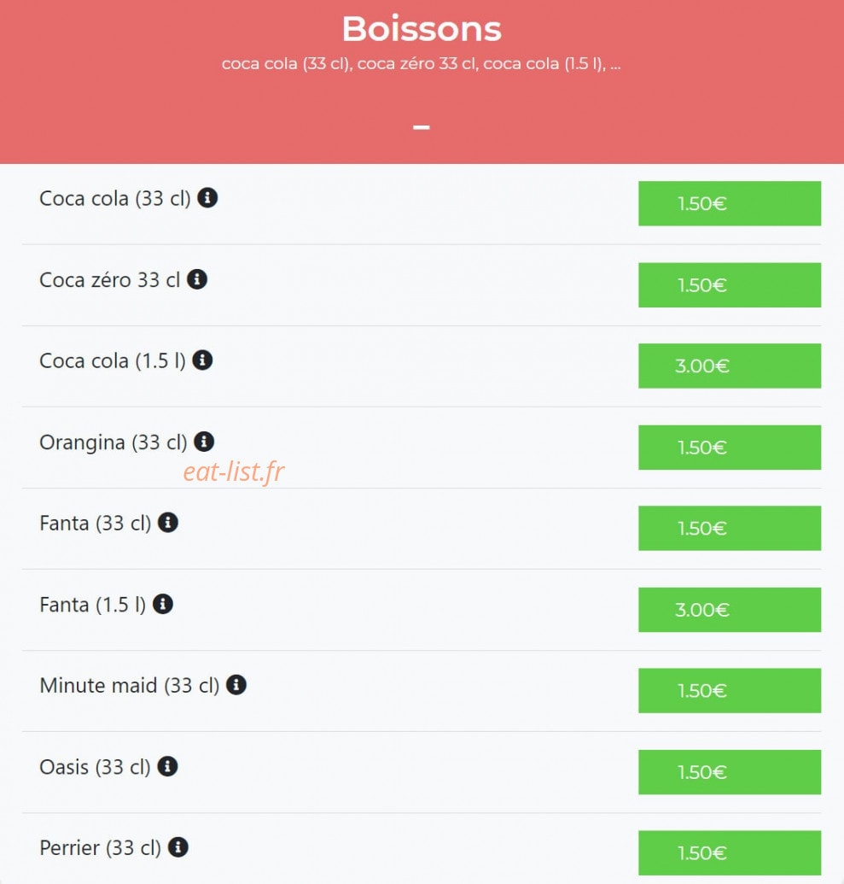
Task: Open info icon beside Coca cola (33 cl)
Action: point(207,198)
